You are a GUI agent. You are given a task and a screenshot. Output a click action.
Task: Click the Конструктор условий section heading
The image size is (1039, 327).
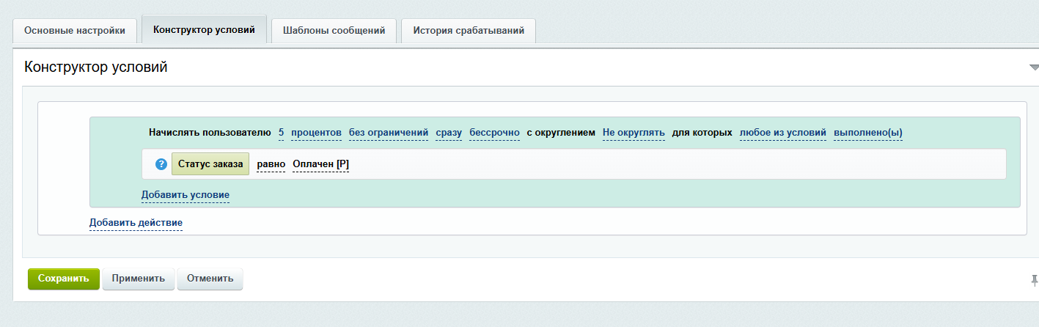tap(96, 67)
